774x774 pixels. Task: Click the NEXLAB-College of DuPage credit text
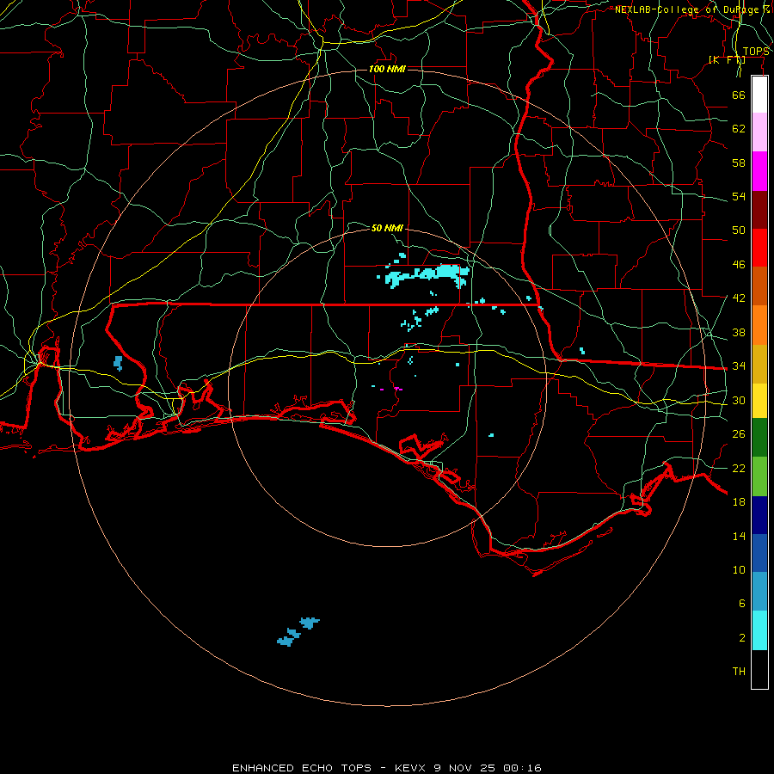pyautogui.click(x=692, y=9)
